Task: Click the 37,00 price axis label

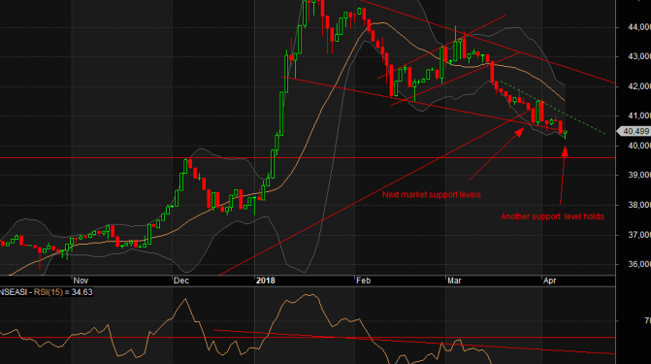Action: pos(639,235)
